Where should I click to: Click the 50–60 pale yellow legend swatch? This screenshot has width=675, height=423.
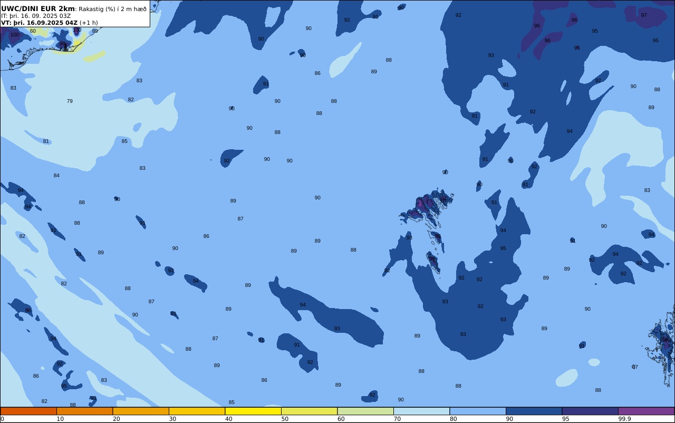tap(309, 411)
